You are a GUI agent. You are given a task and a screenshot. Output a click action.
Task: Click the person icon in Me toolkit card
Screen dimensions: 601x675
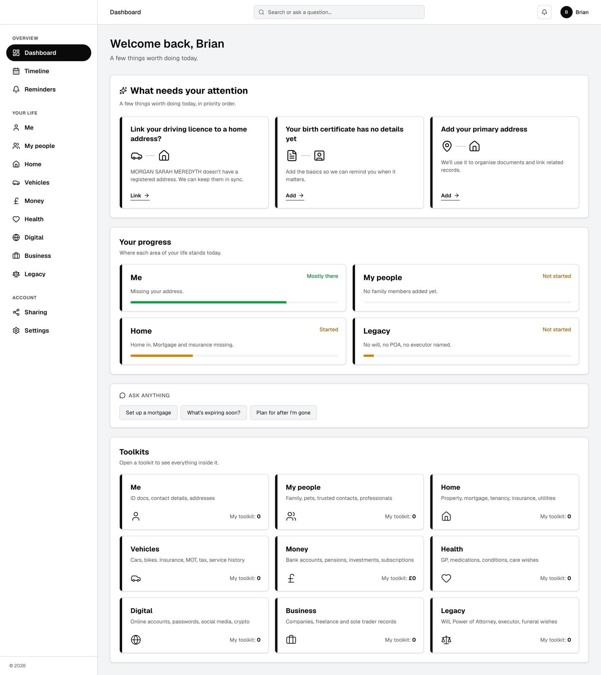(136, 516)
